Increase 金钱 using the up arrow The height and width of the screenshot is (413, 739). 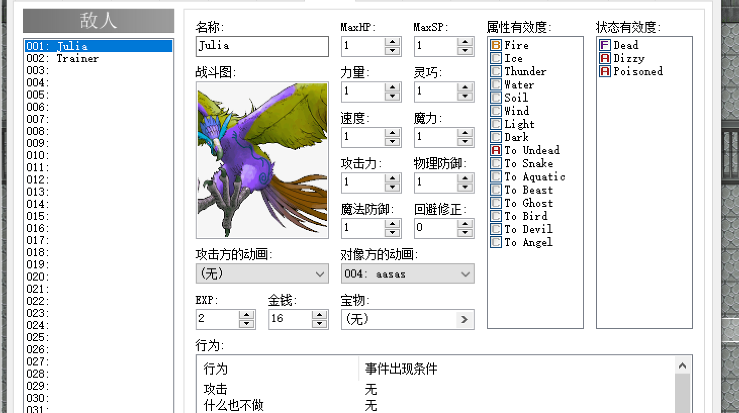319,315
